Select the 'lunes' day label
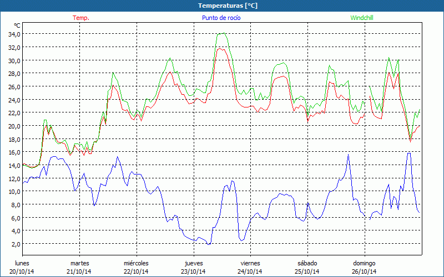The height and width of the screenshot is (277, 444). tap(22, 263)
